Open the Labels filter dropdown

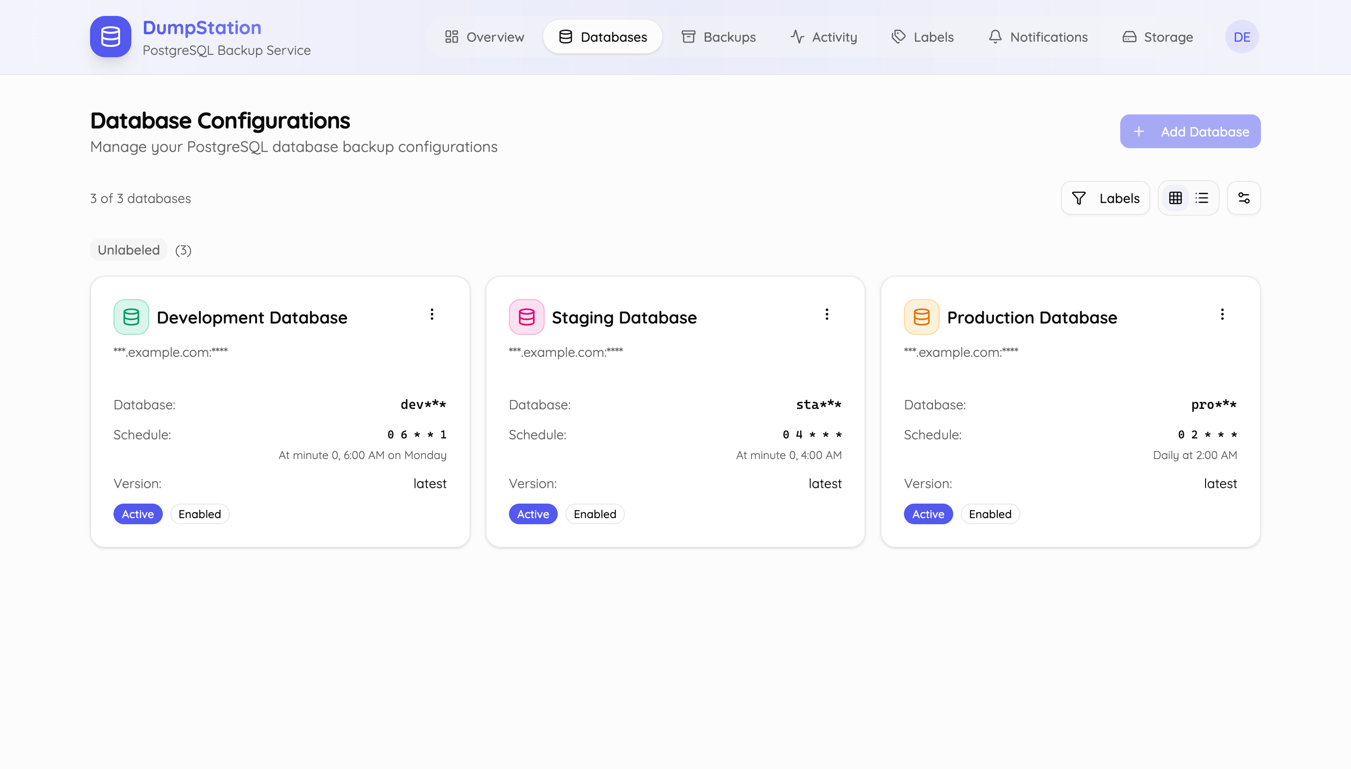[1105, 198]
